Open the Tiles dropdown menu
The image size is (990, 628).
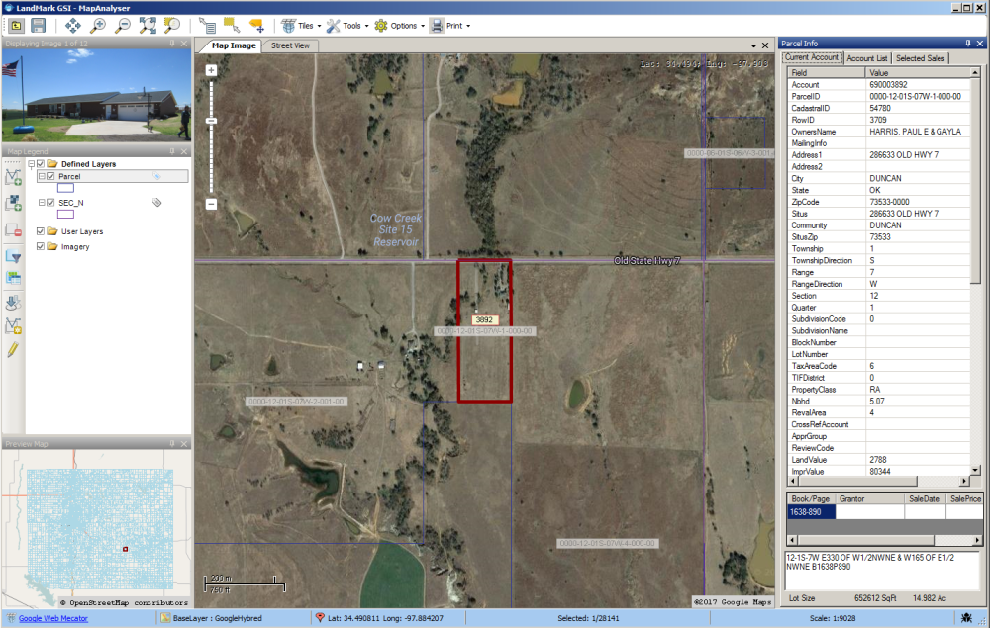301,26
